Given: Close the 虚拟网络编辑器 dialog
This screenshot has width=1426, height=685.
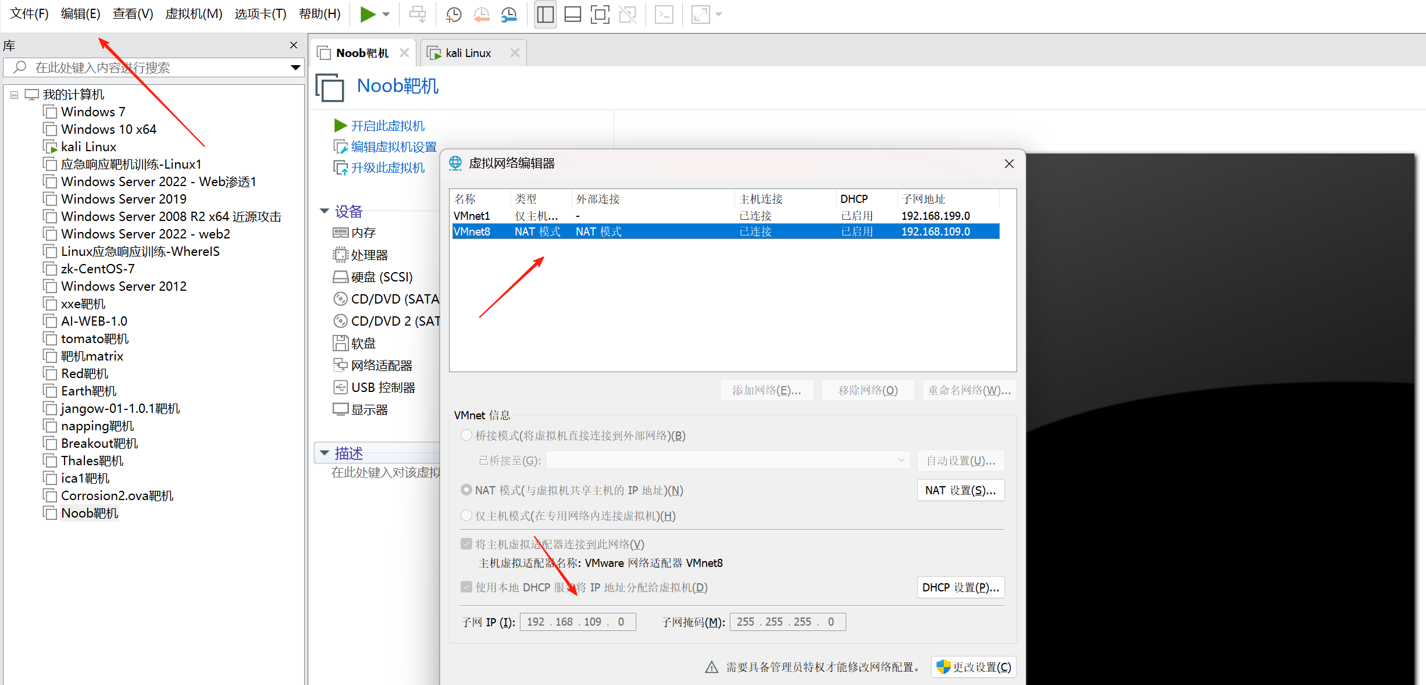Looking at the screenshot, I should [1009, 164].
